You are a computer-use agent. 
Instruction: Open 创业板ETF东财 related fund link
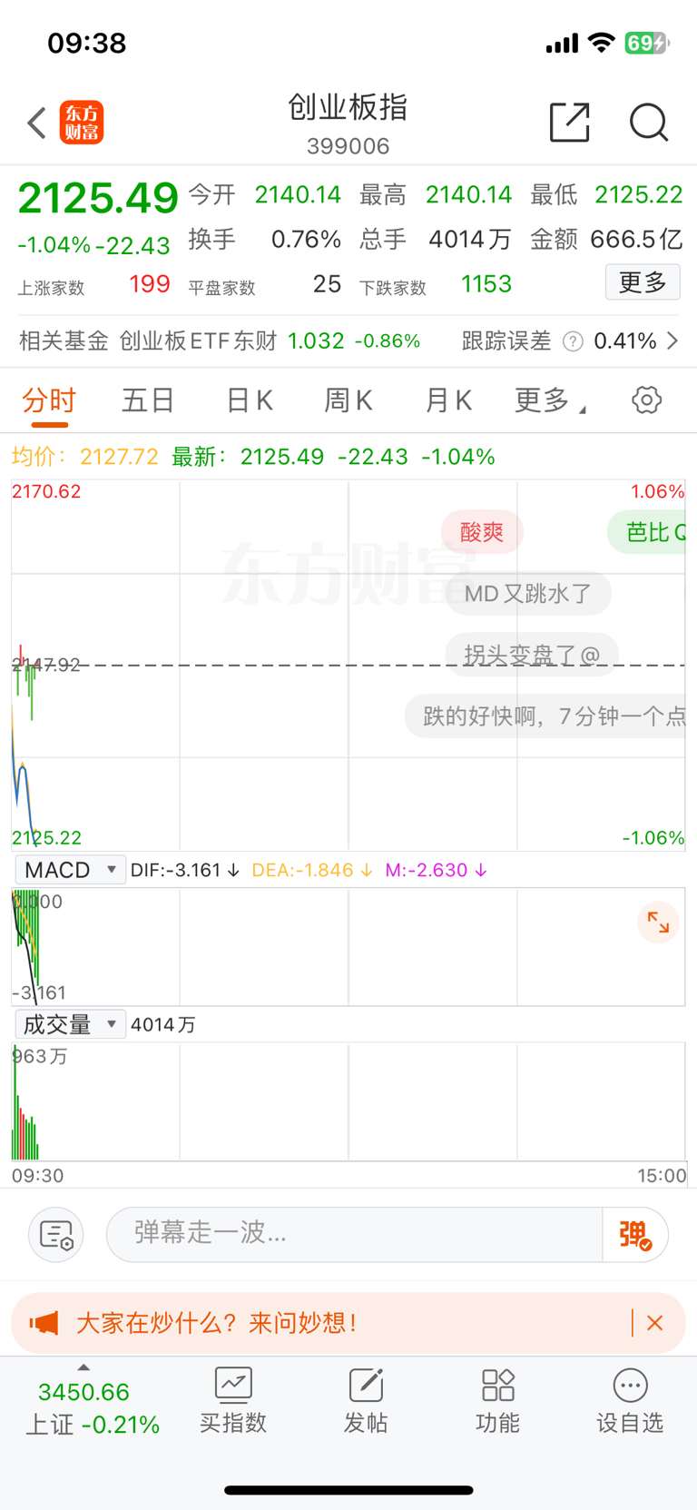[x=198, y=340]
